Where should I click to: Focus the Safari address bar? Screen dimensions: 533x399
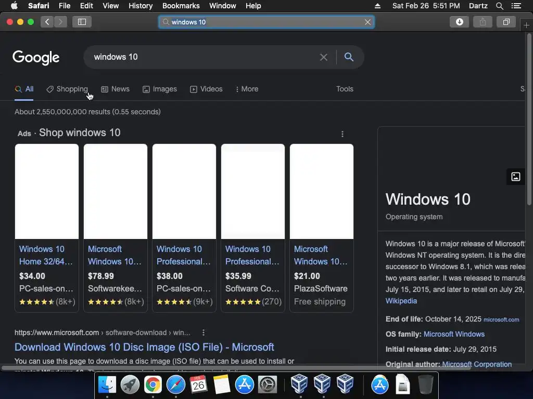[x=266, y=22]
